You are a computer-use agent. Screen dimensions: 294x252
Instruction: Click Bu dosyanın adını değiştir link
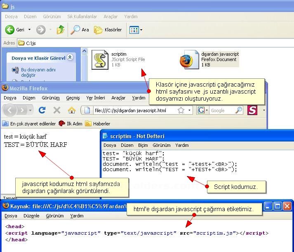coord(38,72)
